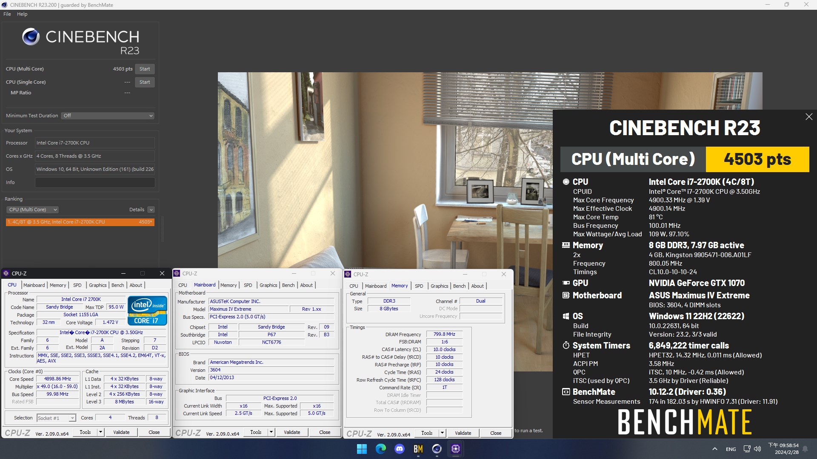Open Tools dropdown arrow in CPU window
817x459 pixels.
[x=100, y=432]
